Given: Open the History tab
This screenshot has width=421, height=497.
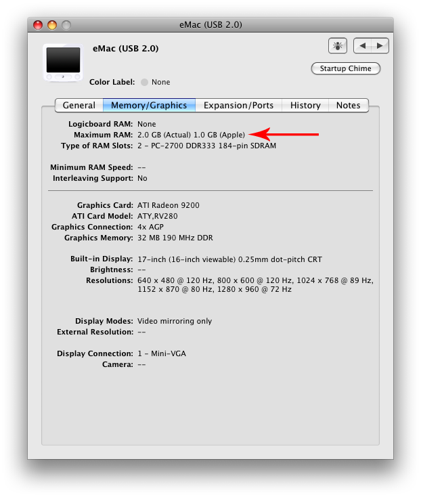Looking at the screenshot, I should (x=305, y=105).
